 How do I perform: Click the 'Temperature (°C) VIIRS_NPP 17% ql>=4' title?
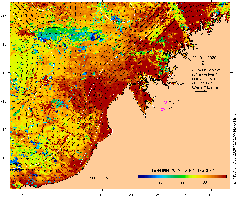click(x=182, y=170)
